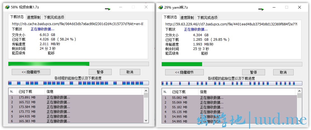Click the 已经下载 column header in the yami啊.7z list
This screenshot has width=311, height=130.
pyautogui.click(x=179, y=92)
